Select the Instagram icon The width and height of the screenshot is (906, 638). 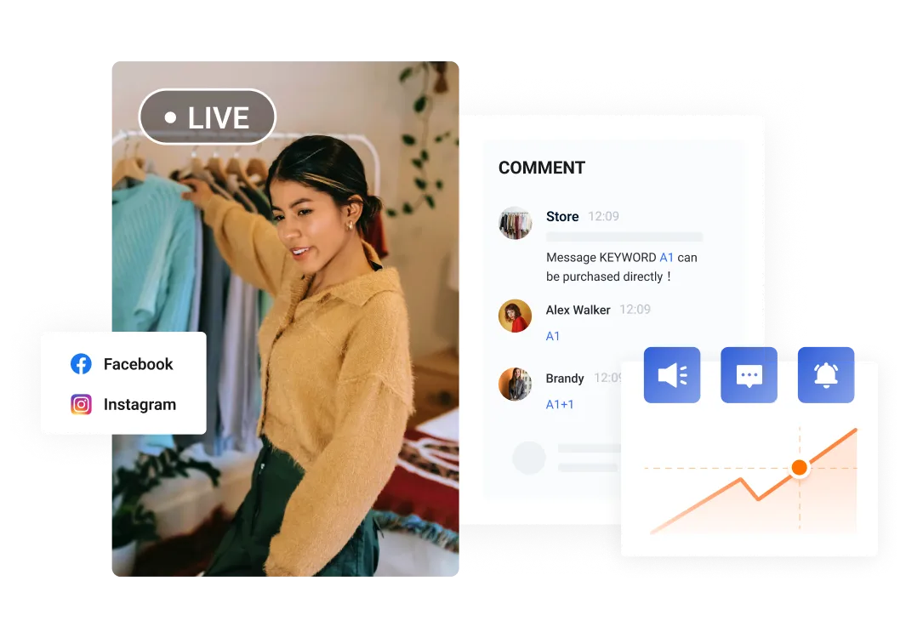point(81,404)
